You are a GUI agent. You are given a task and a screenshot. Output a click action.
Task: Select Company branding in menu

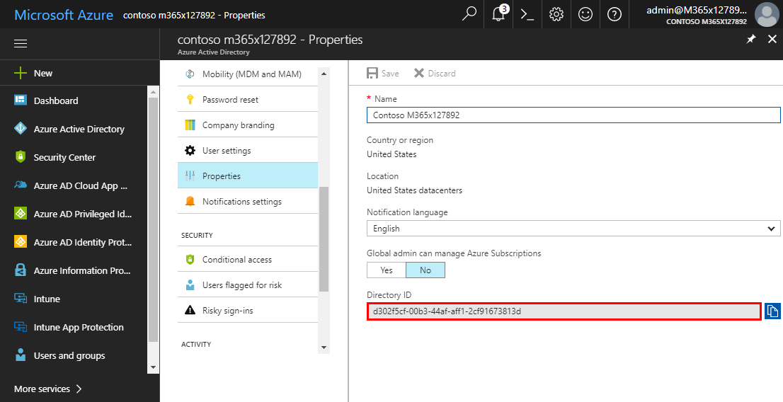pos(238,125)
